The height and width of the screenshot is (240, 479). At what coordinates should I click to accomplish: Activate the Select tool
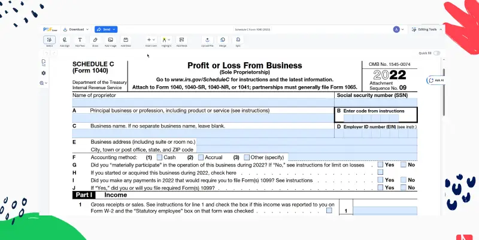pos(49,41)
